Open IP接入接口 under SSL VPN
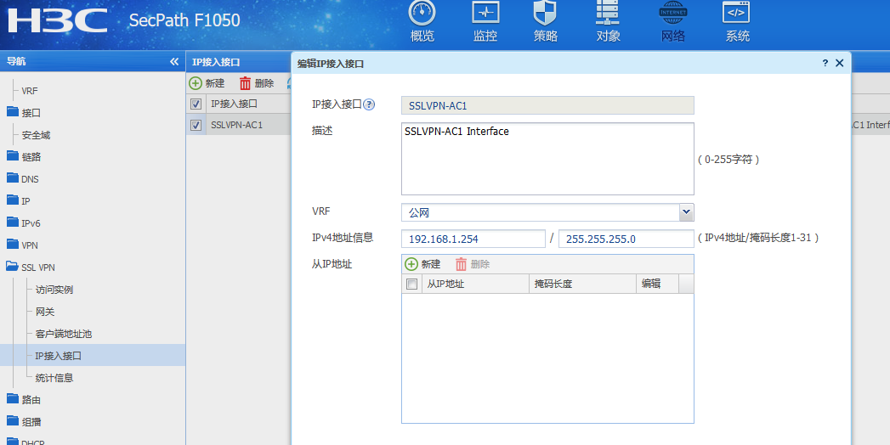Viewport: 890px width, 445px height. click(59, 356)
